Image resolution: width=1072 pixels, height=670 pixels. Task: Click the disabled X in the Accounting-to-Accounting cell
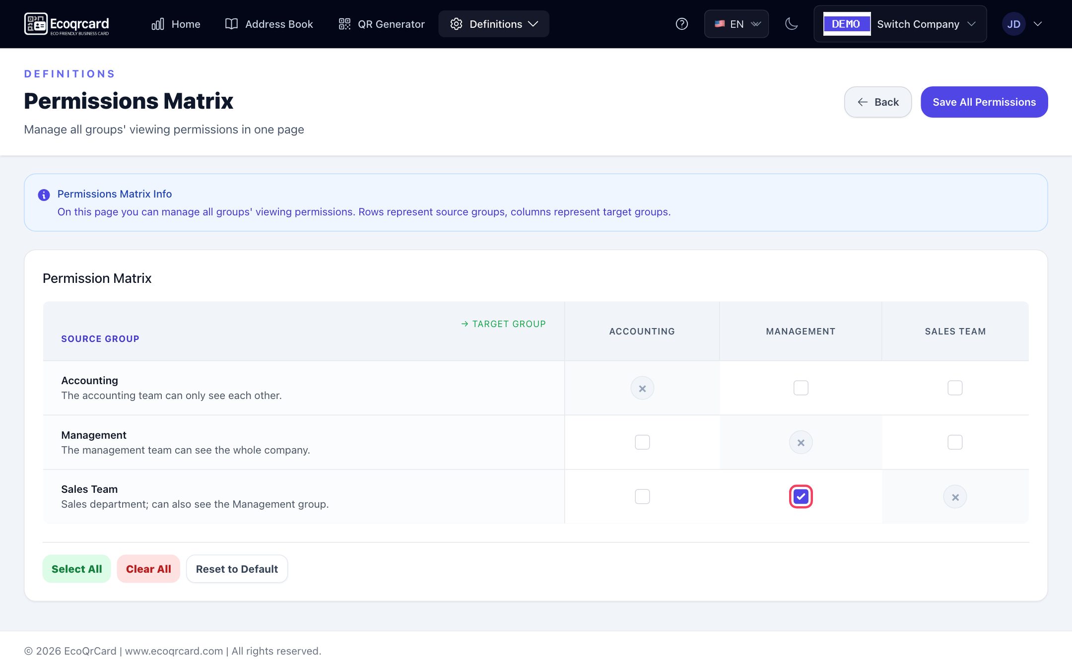pos(642,388)
